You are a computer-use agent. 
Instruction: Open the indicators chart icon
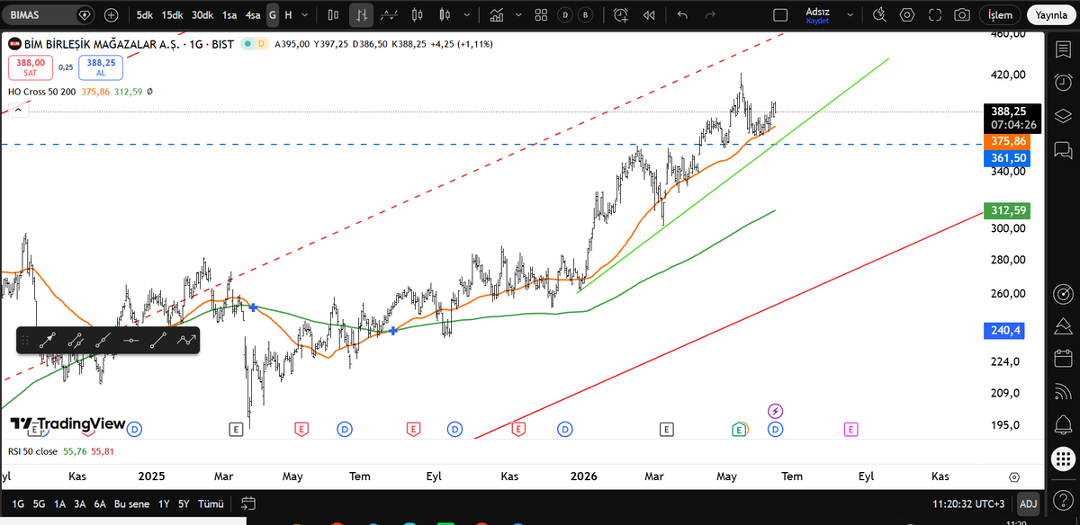tap(497, 15)
